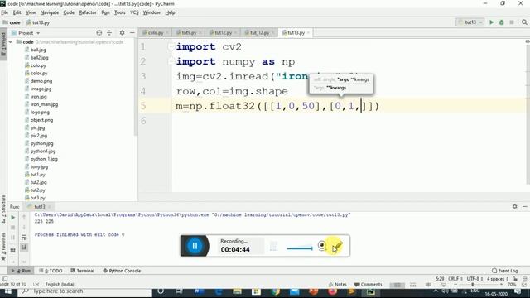
Task: Change UTF-8 encoding in status bar
Action: (x=475, y=279)
